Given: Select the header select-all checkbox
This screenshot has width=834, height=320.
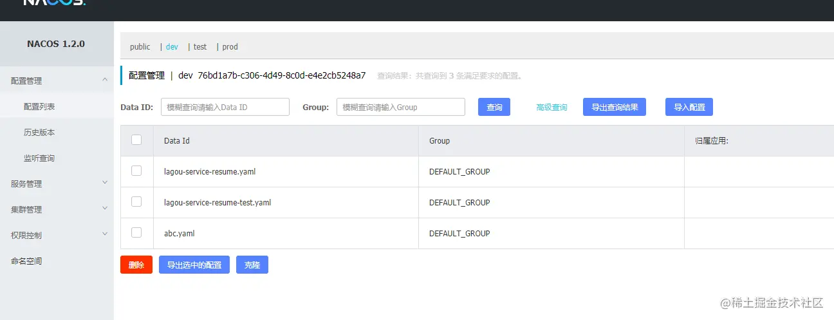Looking at the screenshot, I should point(136,140).
